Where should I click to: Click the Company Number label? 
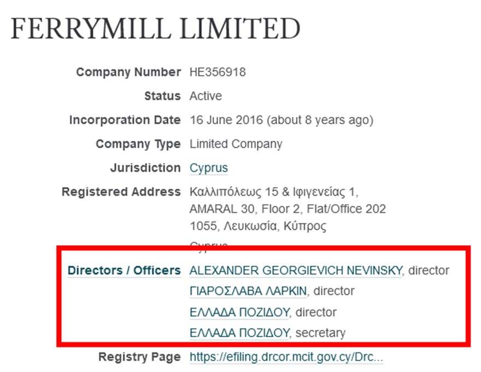(x=128, y=72)
